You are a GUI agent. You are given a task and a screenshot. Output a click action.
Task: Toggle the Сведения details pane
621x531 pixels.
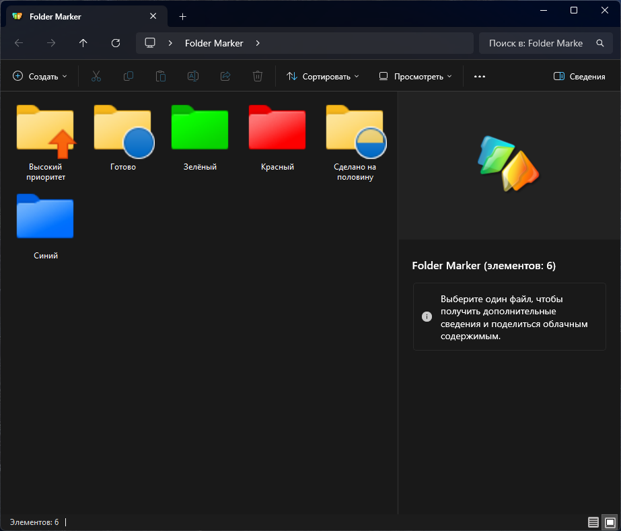(x=579, y=77)
